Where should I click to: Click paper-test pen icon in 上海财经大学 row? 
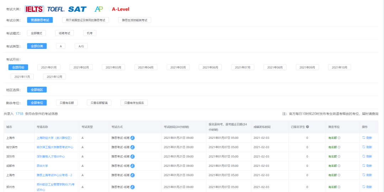tap(133, 138)
